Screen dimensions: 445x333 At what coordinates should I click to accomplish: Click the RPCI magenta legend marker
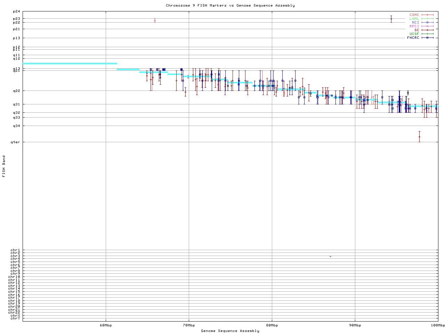(x=427, y=26)
